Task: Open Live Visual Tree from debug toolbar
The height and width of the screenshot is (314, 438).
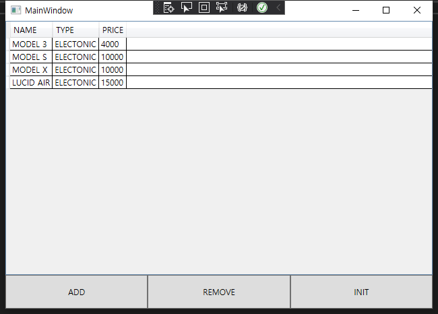Action: (x=168, y=8)
